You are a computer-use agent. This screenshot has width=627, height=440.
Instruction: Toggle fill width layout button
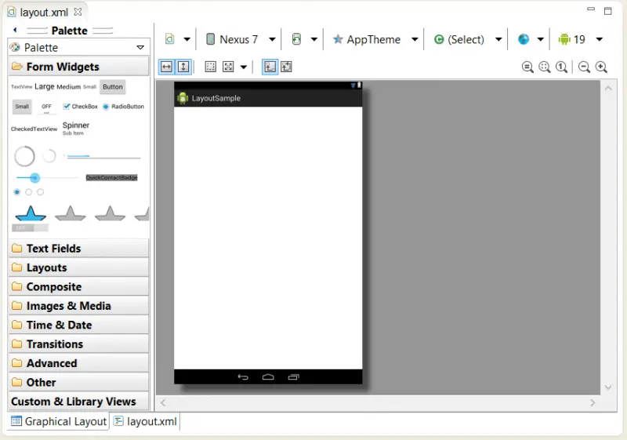tap(166, 67)
